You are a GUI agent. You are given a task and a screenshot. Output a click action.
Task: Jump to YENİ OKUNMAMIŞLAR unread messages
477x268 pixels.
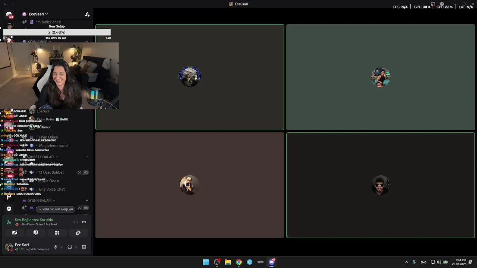[x=56, y=209]
